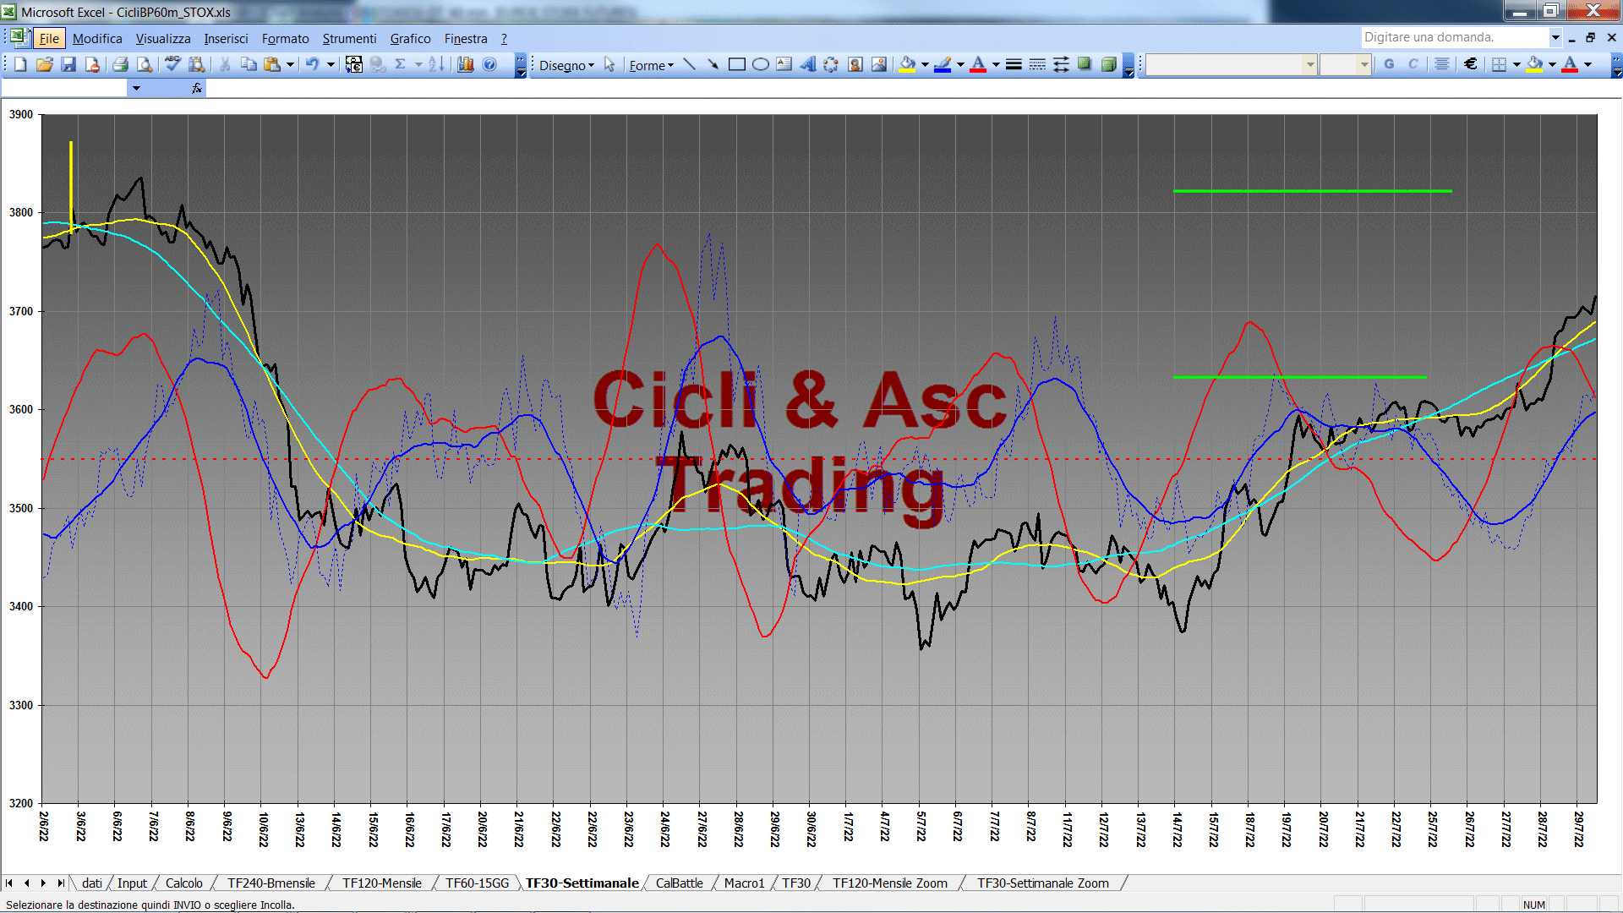This screenshot has width=1623, height=913.
Task: Click the Copy icon
Action: [x=249, y=64]
